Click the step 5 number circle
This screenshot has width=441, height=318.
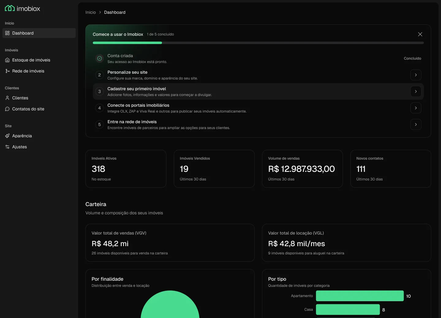click(x=100, y=124)
